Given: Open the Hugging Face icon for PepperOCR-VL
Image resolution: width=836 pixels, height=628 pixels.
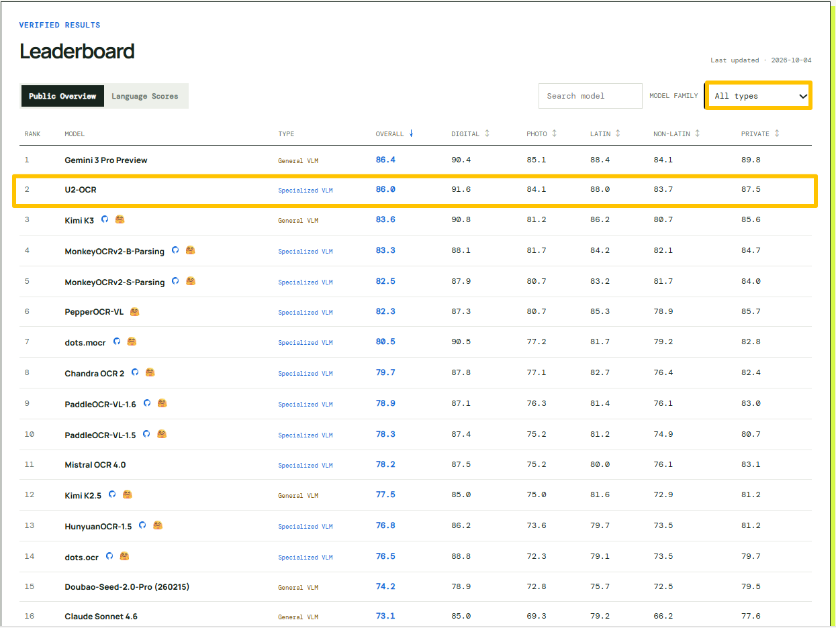Looking at the screenshot, I should point(134,311).
